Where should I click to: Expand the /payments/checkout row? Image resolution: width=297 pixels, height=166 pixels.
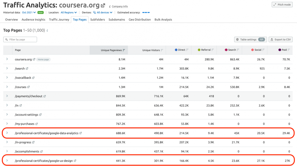(x=7, y=96)
